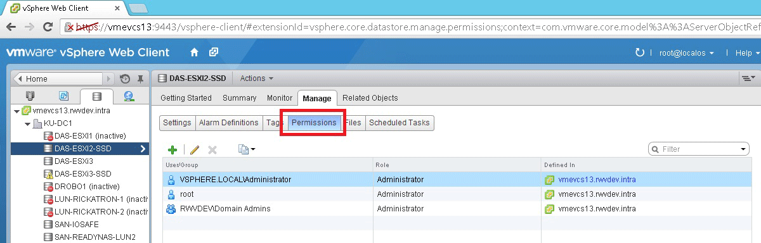The image size is (761, 243).
Task: Open the Alarm Definitions sub-tab
Action: pyautogui.click(x=228, y=123)
